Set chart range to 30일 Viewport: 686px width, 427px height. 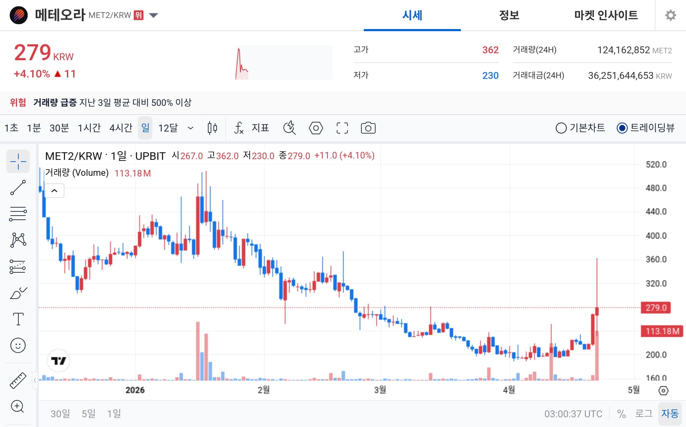[60, 414]
